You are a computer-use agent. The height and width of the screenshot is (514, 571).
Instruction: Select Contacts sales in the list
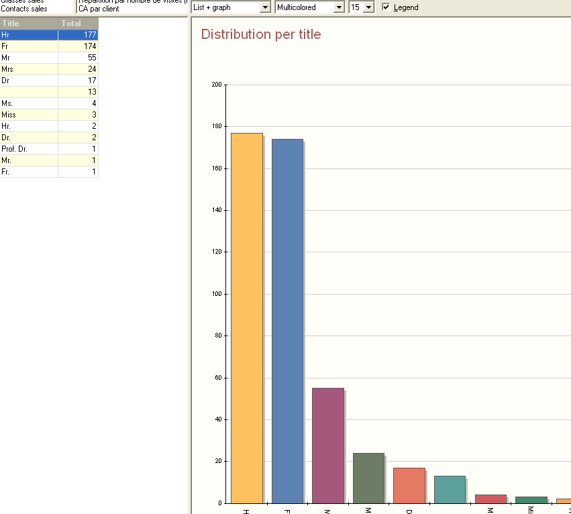pos(24,9)
